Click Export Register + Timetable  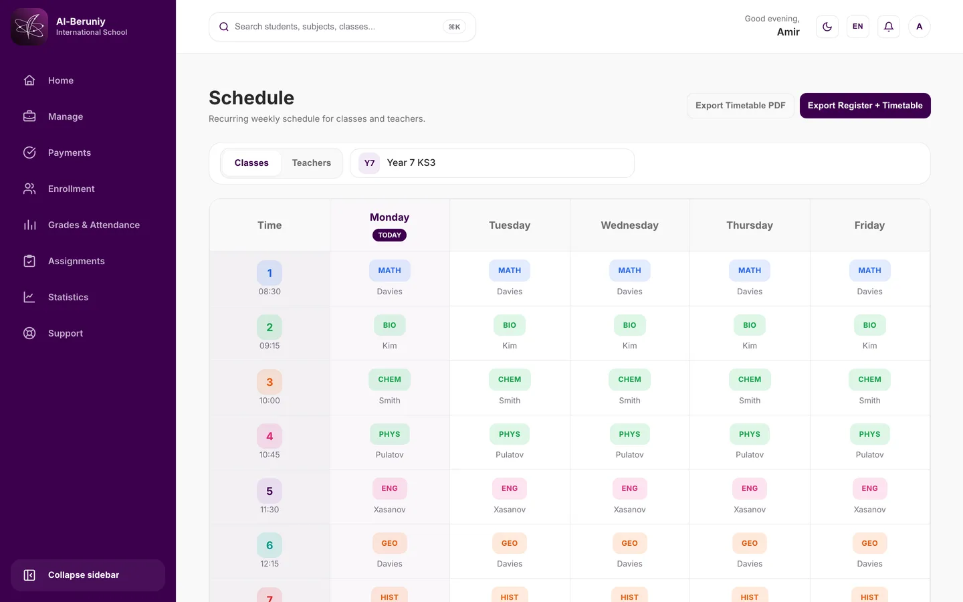[865, 106]
